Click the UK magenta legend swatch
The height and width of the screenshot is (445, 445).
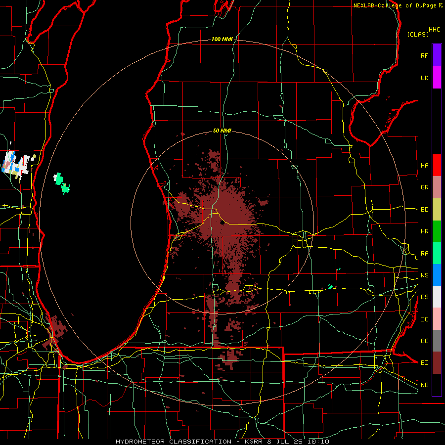[x=437, y=78]
